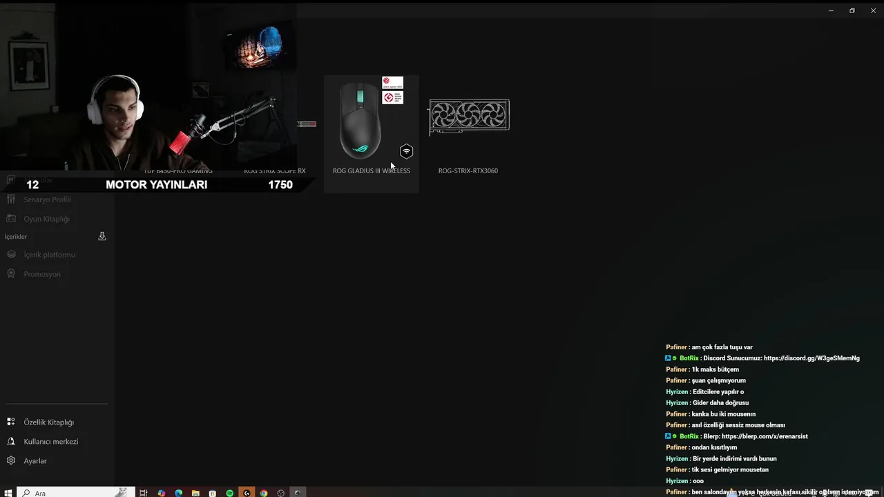Viewport: 884px width, 497px height.
Task: Click the MOTOR YAYINLARI overlay text
Action: click(156, 184)
